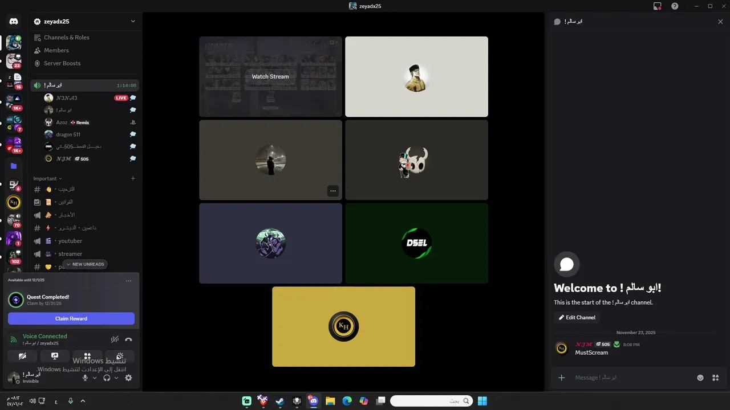
Task: Click NJM username in chat
Action: (583, 345)
